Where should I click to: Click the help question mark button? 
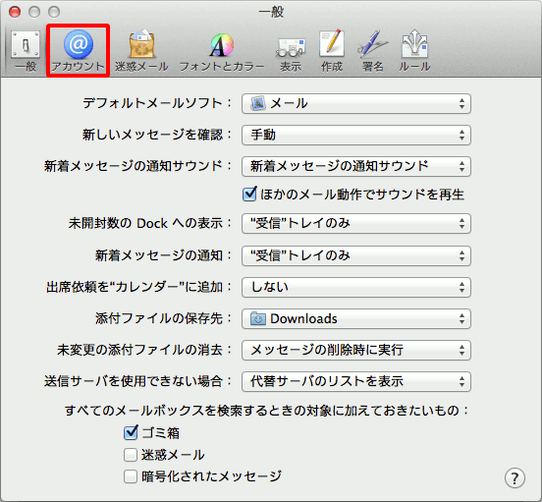(x=515, y=478)
